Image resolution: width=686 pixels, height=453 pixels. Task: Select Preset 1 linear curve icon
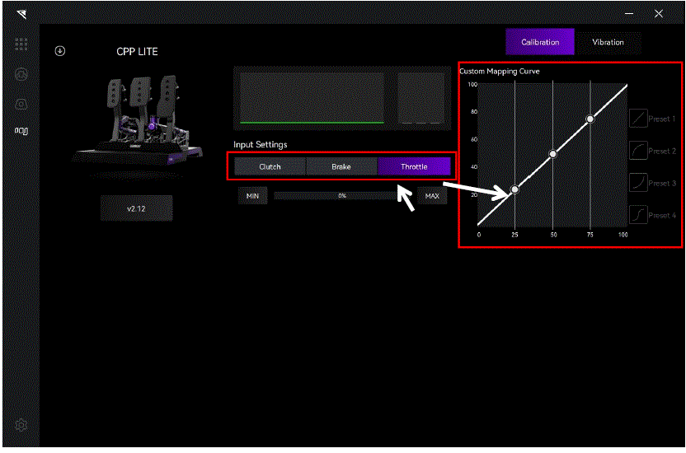(x=638, y=119)
